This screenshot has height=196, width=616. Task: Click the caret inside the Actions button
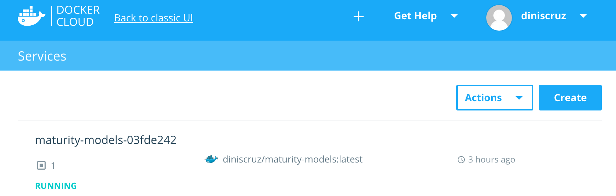pos(519,98)
